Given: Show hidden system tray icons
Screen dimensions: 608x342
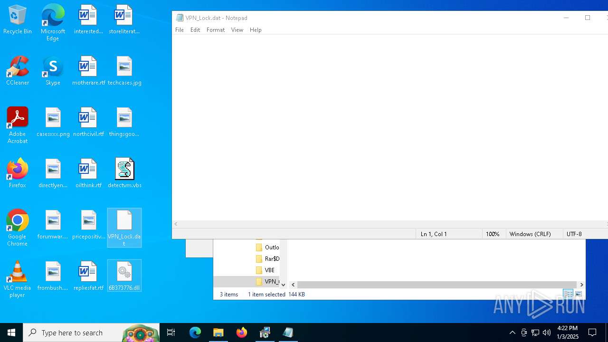Looking at the screenshot, I should coord(512,332).
